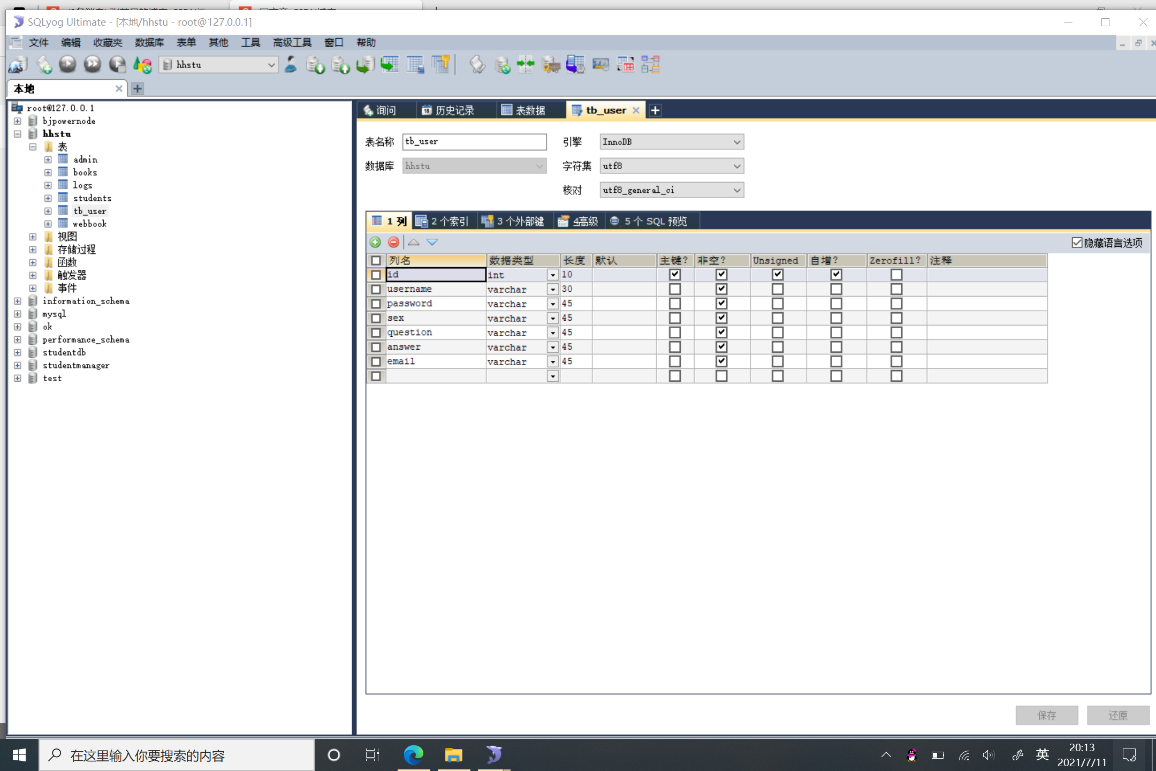The height and width of the screenshot is (771, 1156).
Task: Uncheck the auto-increment box for id row
Action: (x=836, y=274)
